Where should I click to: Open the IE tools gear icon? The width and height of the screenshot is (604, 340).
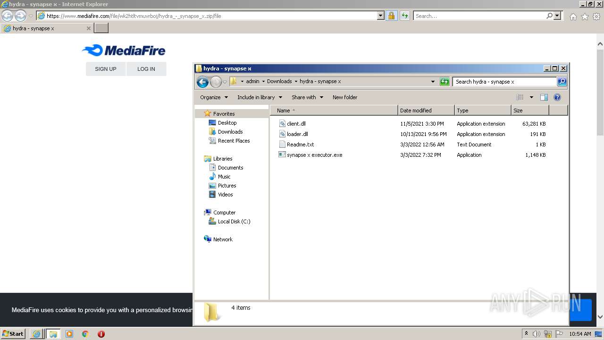coord(596,17)
